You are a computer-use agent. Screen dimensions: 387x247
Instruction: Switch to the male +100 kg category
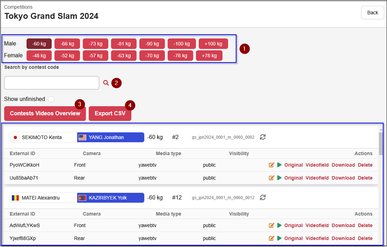(x=213, y=44)
